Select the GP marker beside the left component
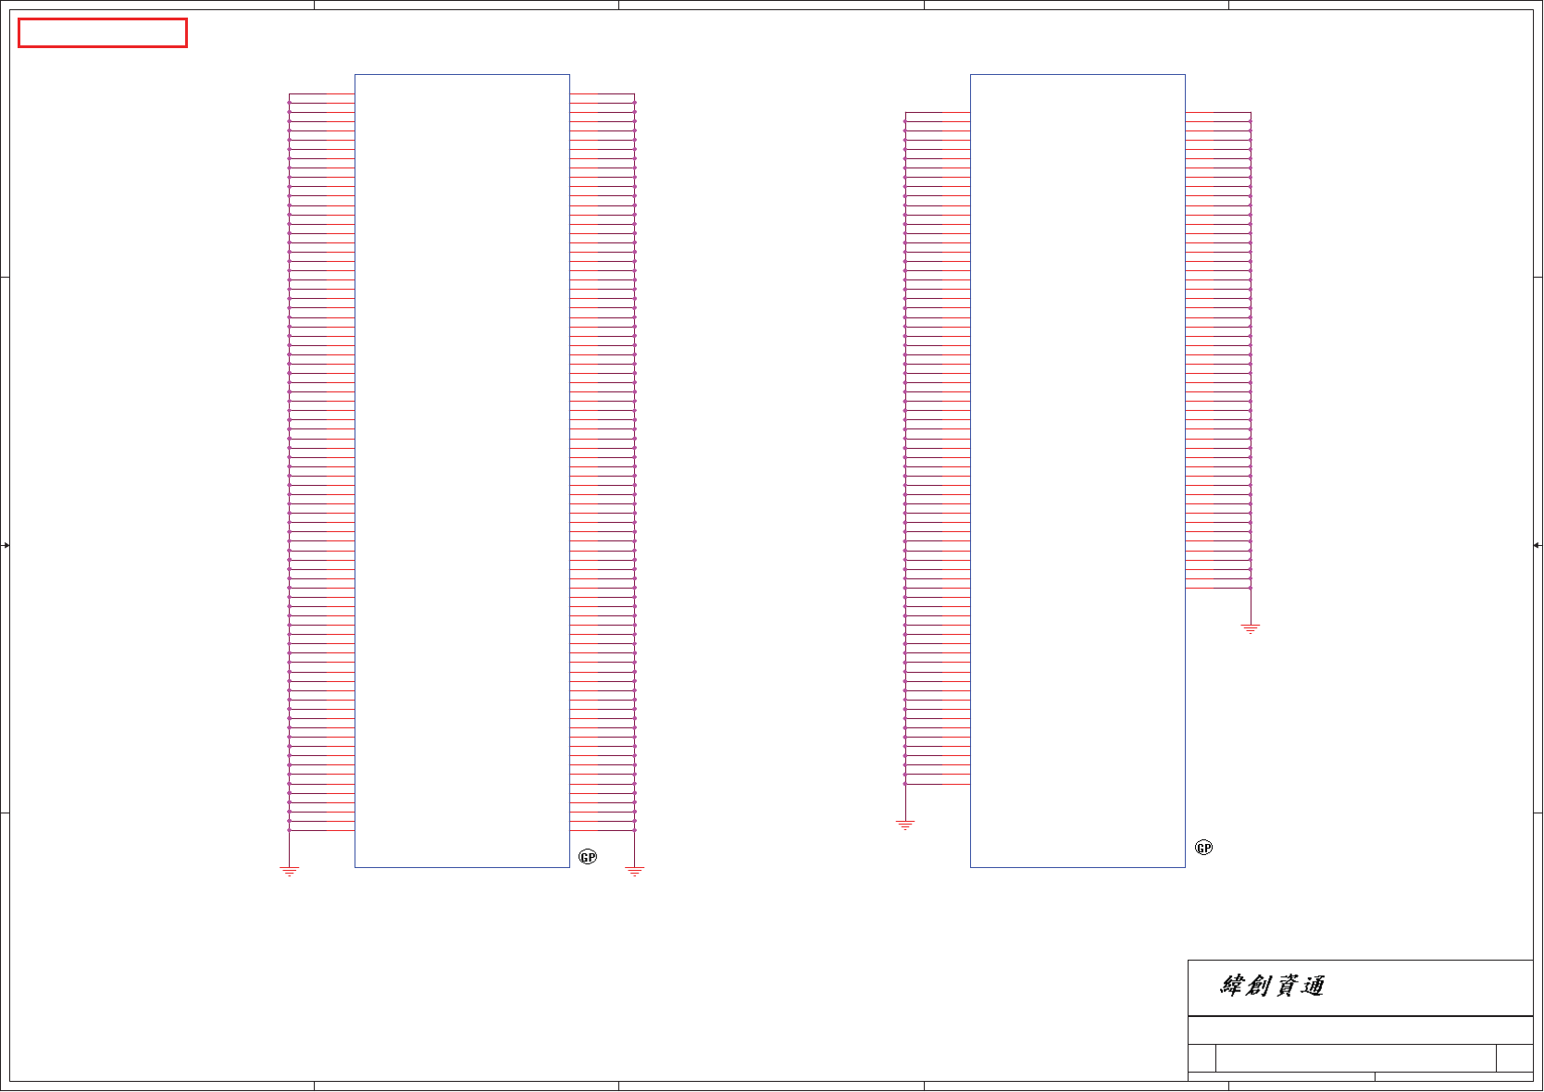1544x1092 pixels. point(588,857)
